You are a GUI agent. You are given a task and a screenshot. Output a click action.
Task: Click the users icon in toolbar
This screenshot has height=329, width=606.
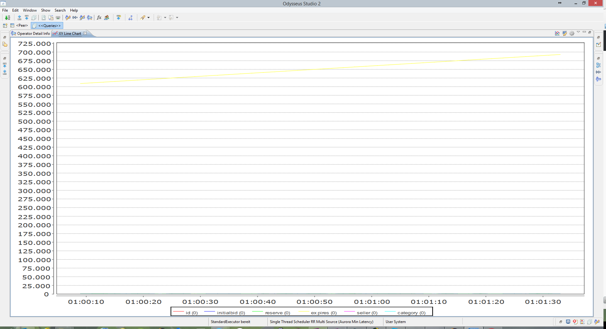click(107, 18)
